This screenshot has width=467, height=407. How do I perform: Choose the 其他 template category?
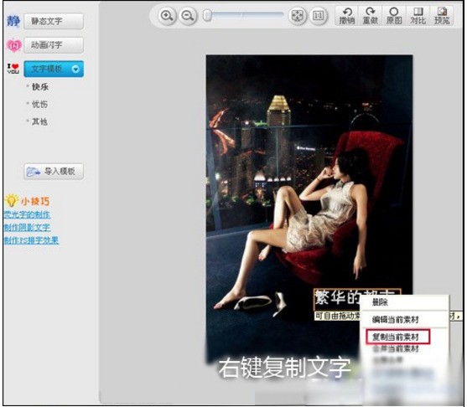pos(40,121)
